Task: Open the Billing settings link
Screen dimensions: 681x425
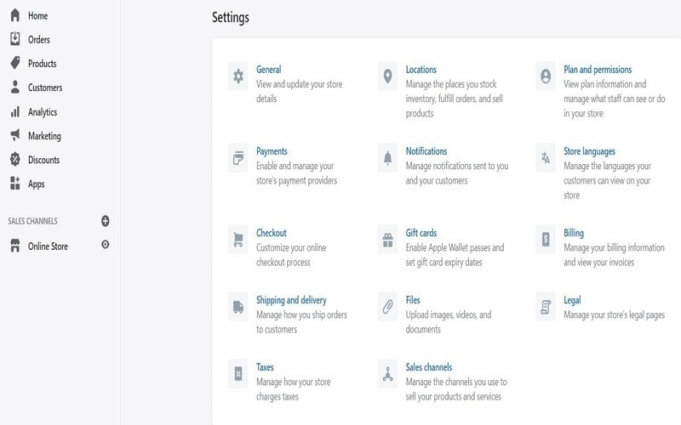Action: pos(574,233)
